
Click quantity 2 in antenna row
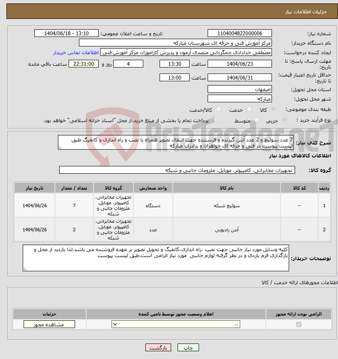[74, 230]
